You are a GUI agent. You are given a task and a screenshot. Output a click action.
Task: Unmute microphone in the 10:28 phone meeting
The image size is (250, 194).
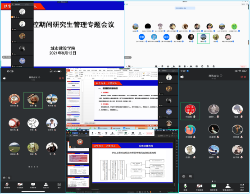pos(7,185)
